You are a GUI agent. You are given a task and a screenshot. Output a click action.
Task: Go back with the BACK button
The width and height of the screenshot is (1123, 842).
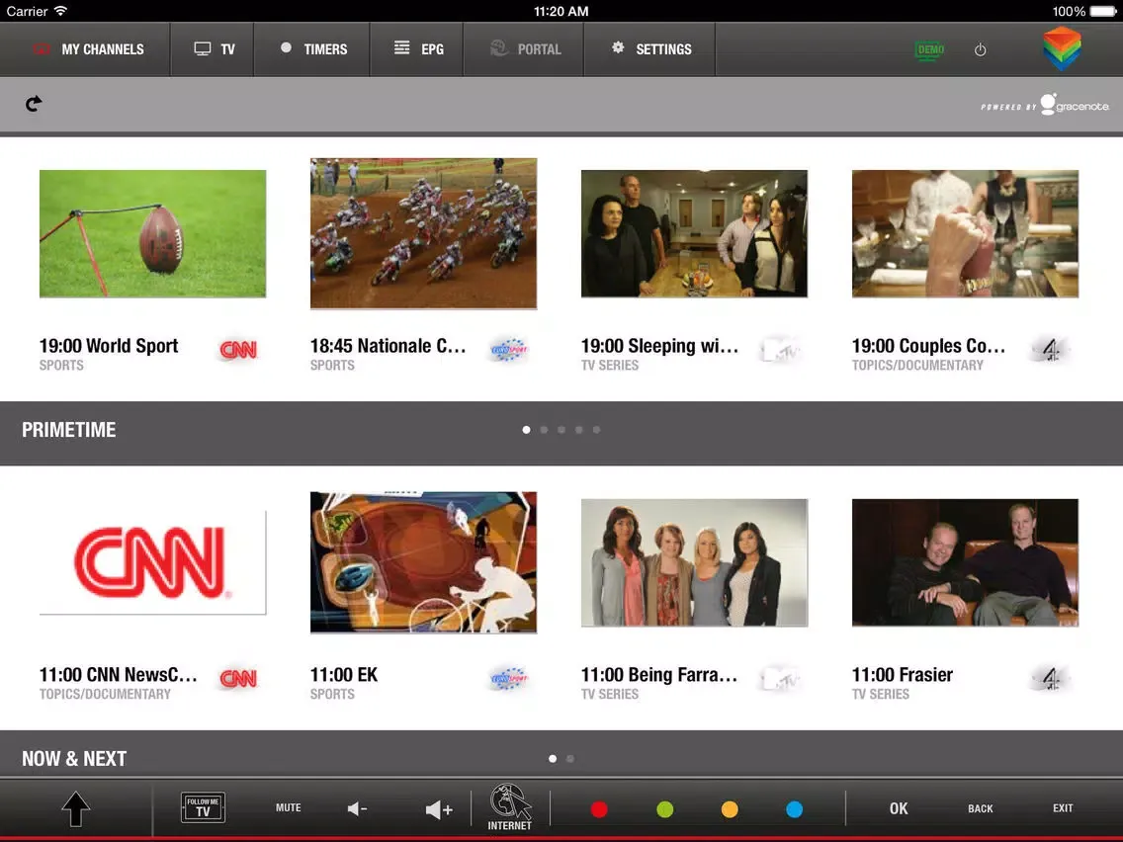[981, 808]
